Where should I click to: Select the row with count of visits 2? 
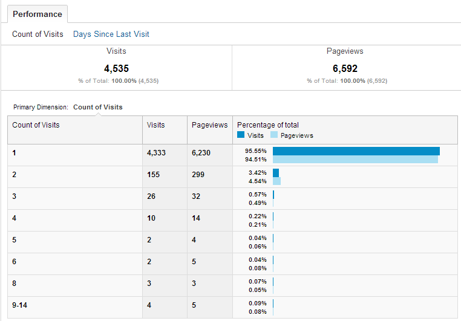[15, 175]
